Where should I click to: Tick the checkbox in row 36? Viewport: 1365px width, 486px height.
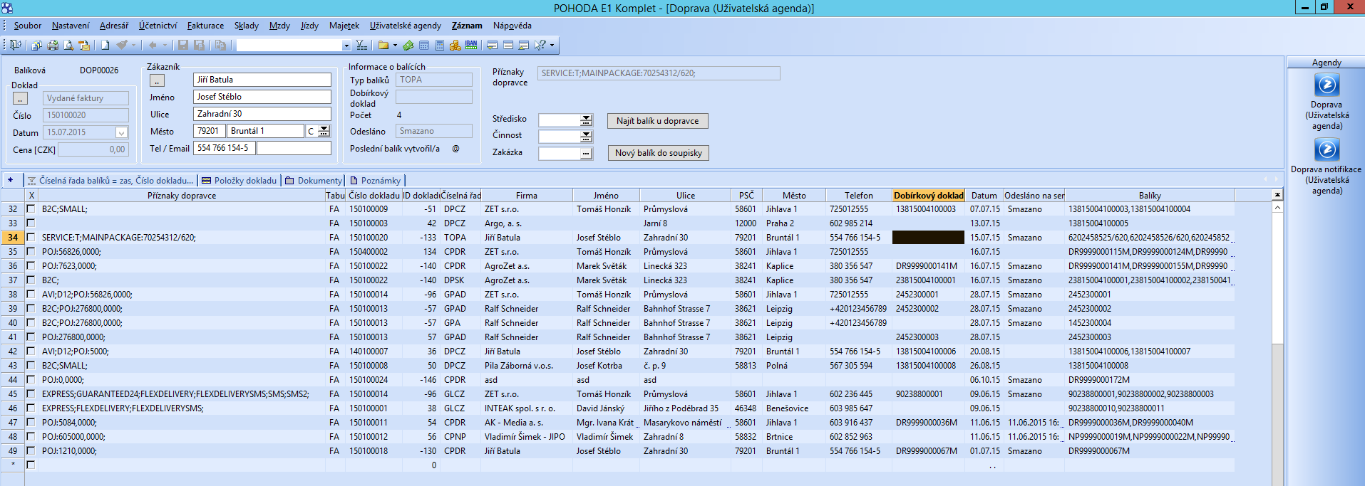pos(31,266)
